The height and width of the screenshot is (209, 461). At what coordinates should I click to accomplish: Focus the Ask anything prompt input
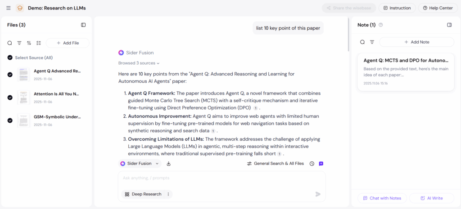coord(221,178)
